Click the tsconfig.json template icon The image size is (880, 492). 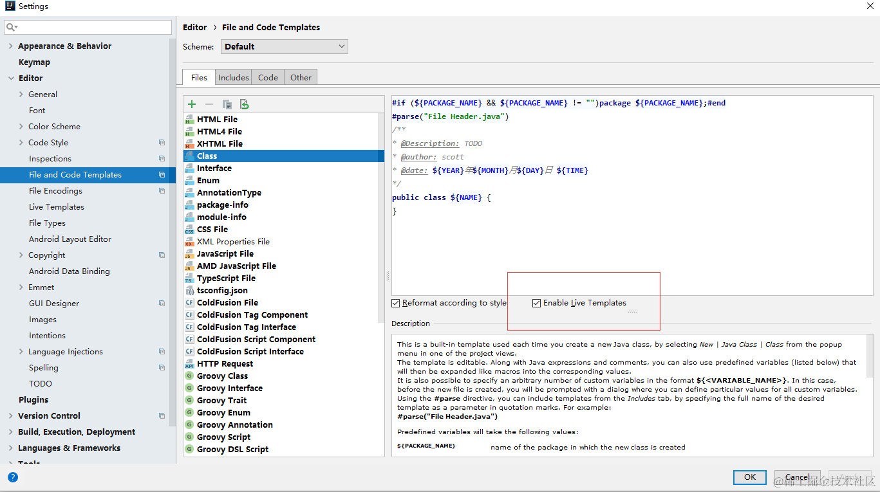pyautogui.click(x=189, y=291)
